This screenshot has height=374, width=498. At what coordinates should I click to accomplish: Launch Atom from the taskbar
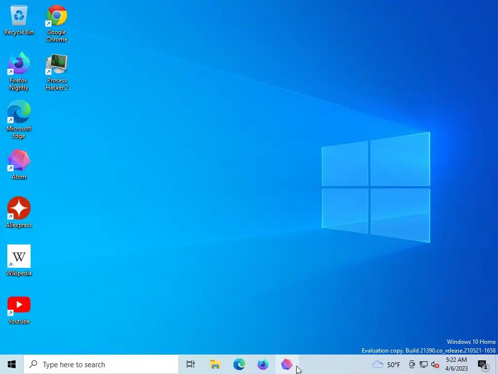tap(287, 364)
